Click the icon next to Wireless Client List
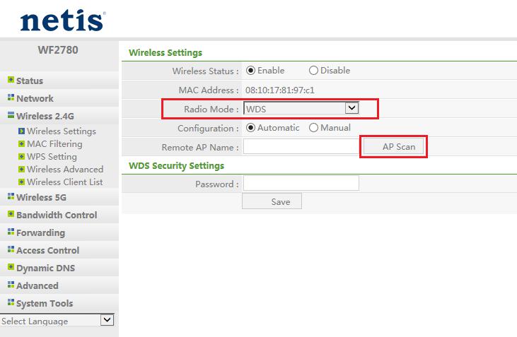 click(21, 182)
